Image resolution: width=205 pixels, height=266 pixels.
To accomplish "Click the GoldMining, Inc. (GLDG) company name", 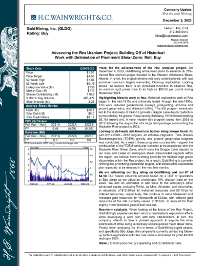I will click(x=49, y=29).
